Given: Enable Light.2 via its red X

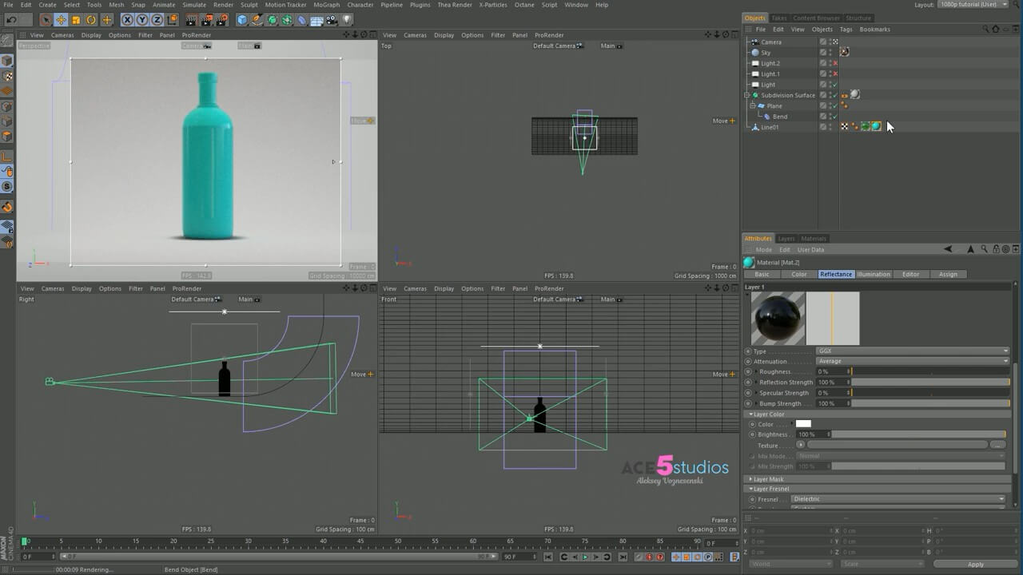Looking at the screenshot, I should point(835,63).
